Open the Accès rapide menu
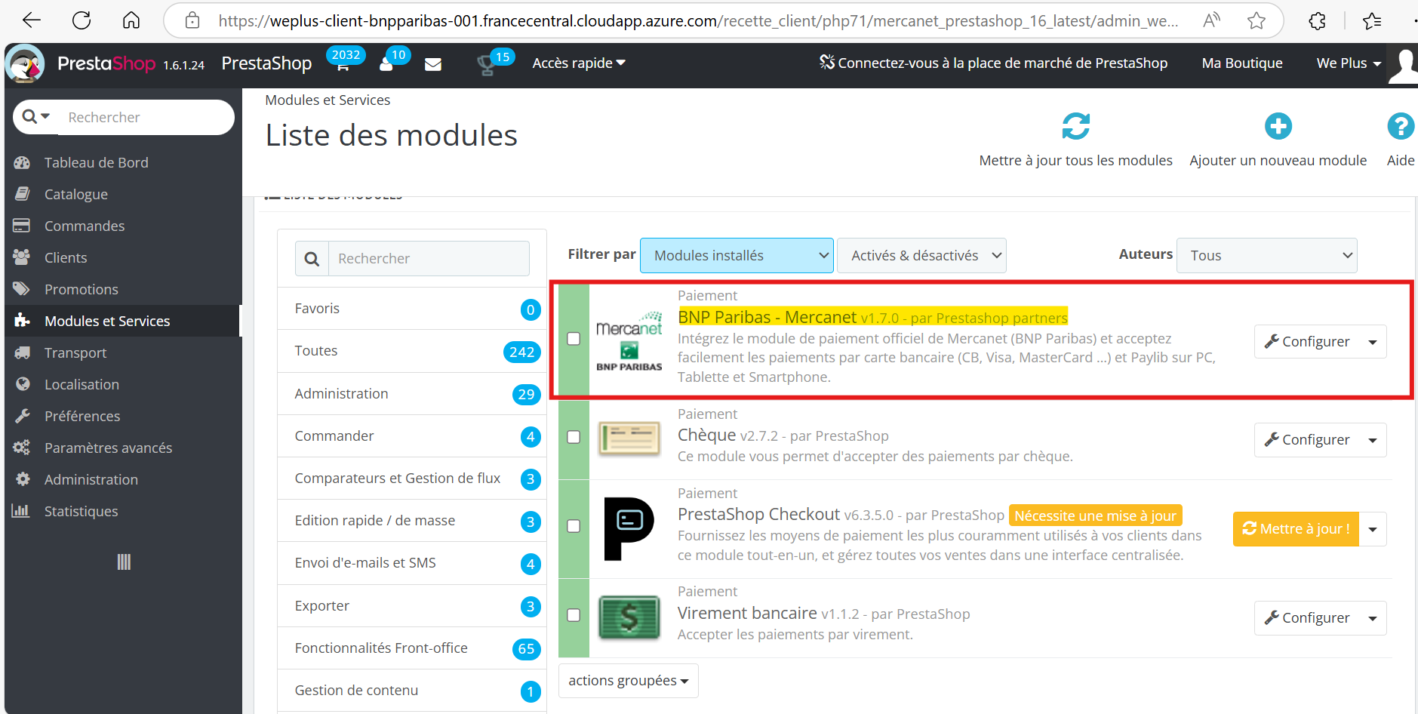This screenshot has width=1418, height=714. (579, 63)
